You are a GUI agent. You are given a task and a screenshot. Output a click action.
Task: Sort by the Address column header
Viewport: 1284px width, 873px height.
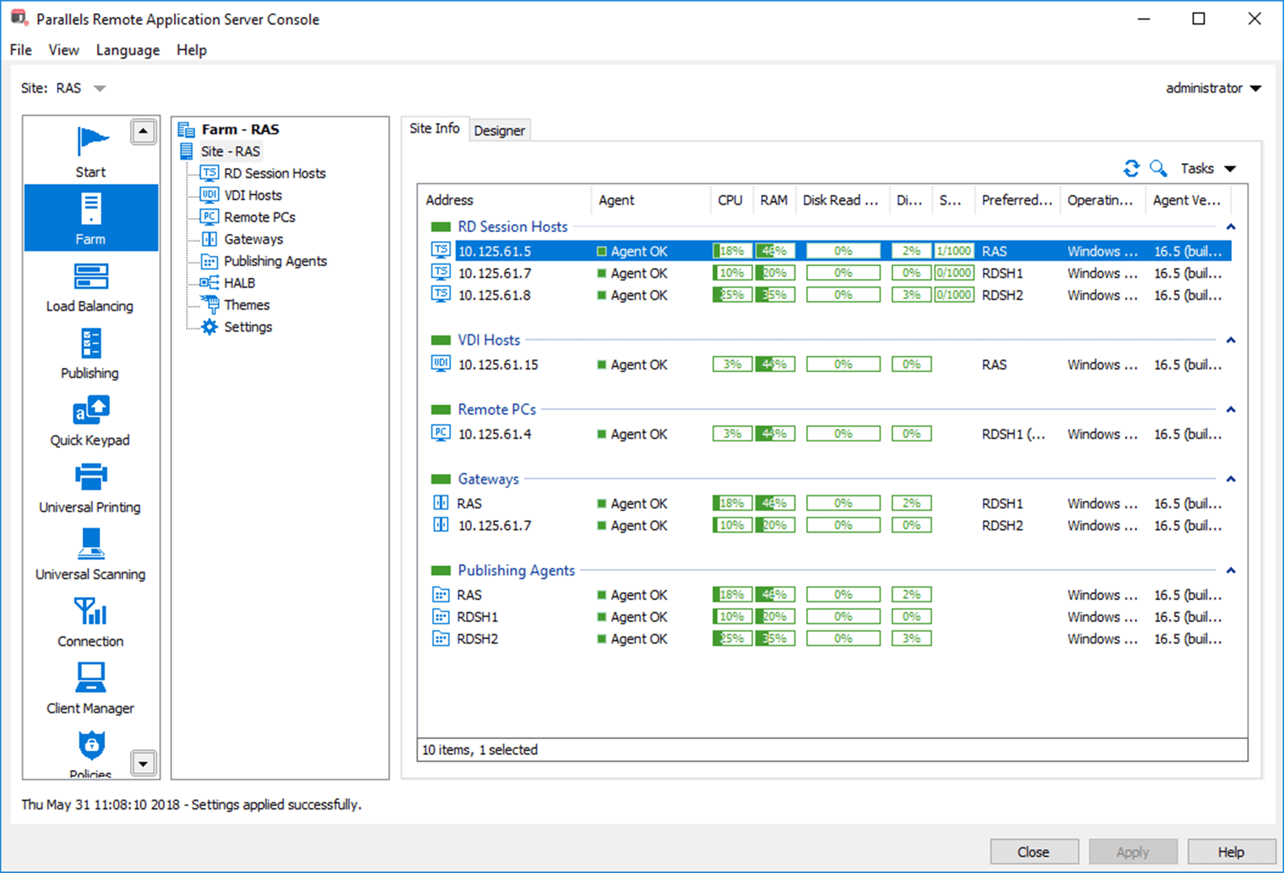point(504,200)
